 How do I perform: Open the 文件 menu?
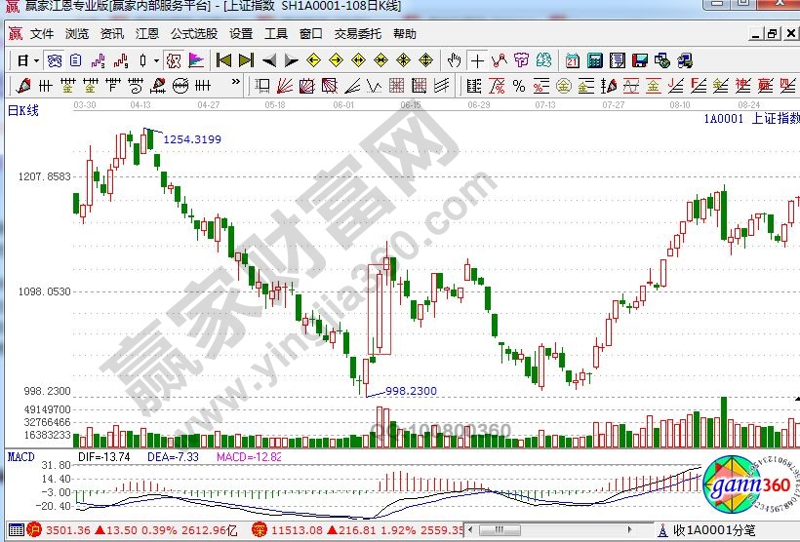[42, 33]
